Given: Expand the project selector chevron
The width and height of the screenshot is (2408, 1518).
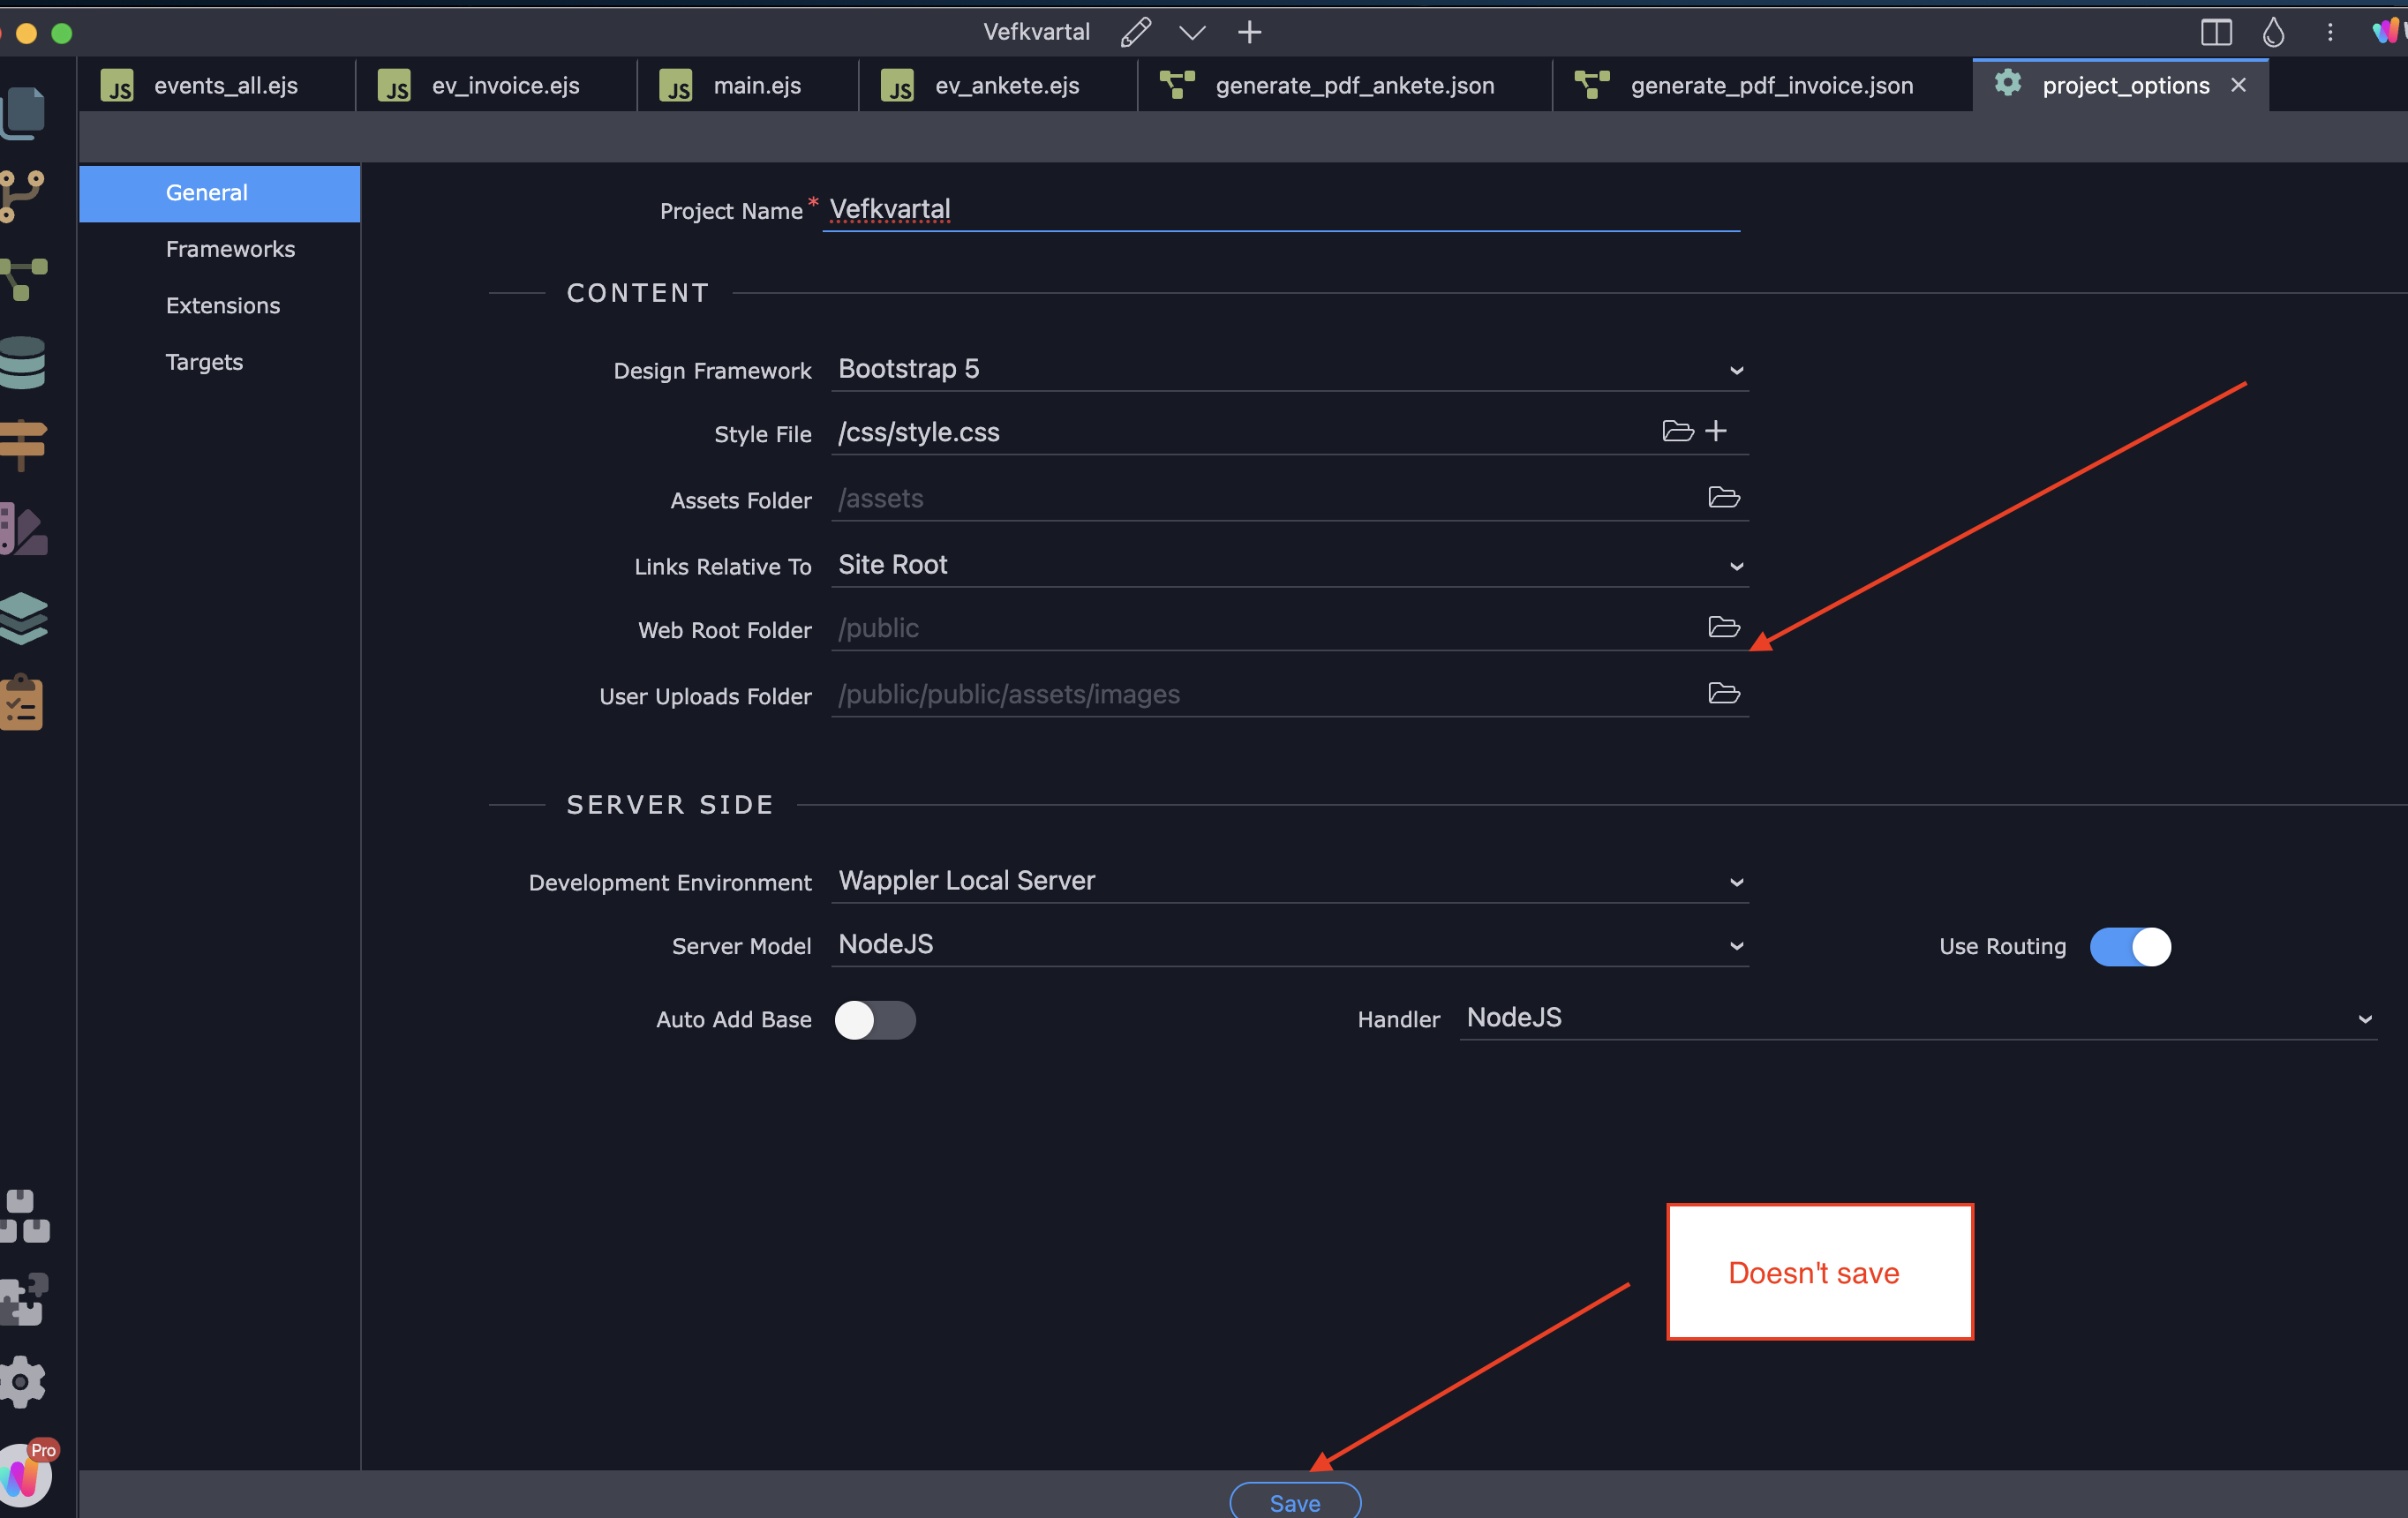Looking at the screenshot, I should point(1192,32).
